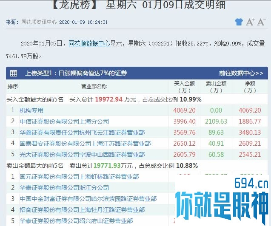Click 0.00 sell amount for 机构专用

[x=216, y=110]
